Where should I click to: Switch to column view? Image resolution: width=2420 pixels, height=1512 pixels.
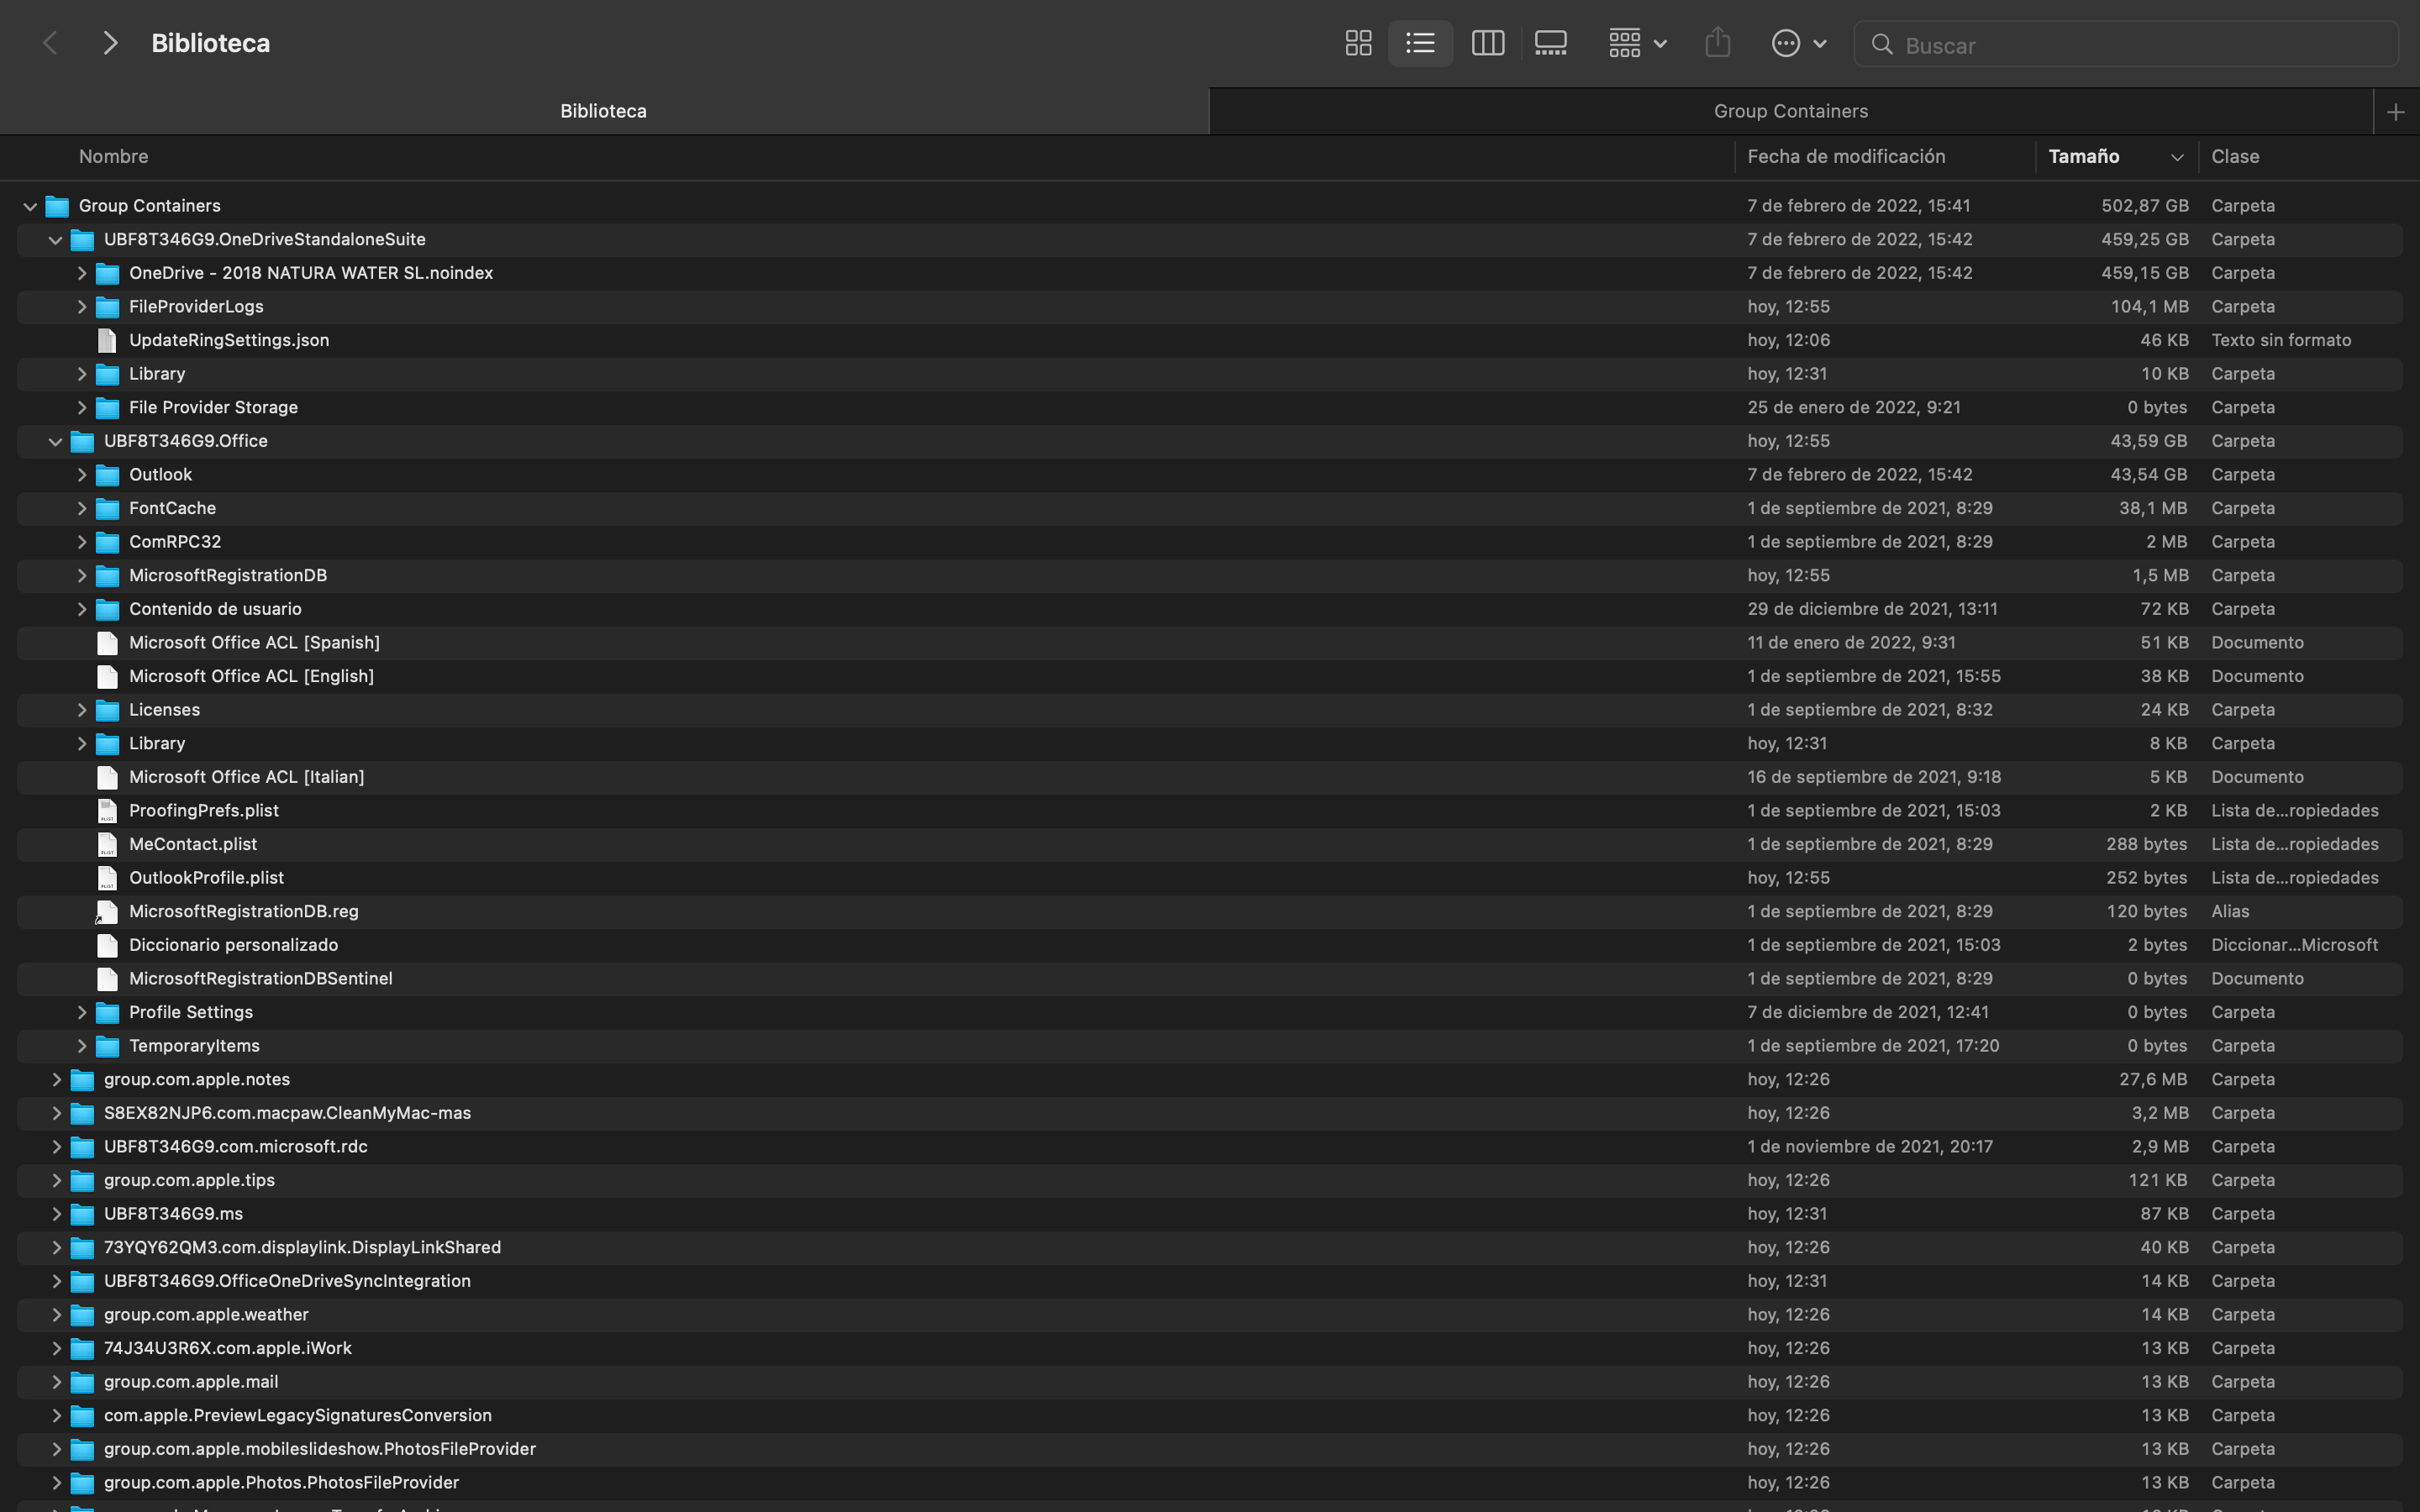point(1487,43)
